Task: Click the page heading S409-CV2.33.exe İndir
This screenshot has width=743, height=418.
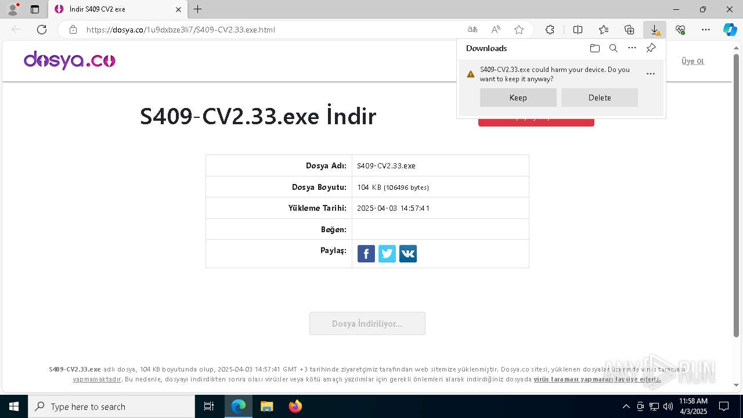Action: (258, 116)
